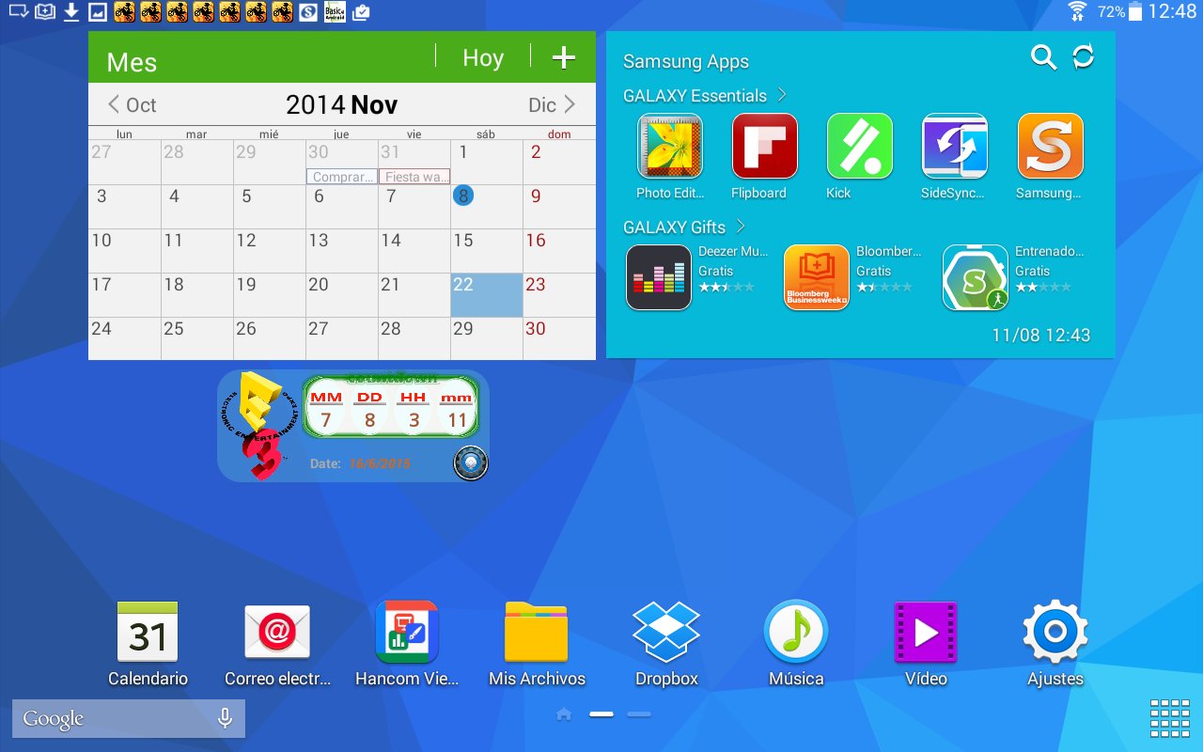Open Samsung S app tile
This screenshot has width=1203, height=752.
tap(1051, 146)
